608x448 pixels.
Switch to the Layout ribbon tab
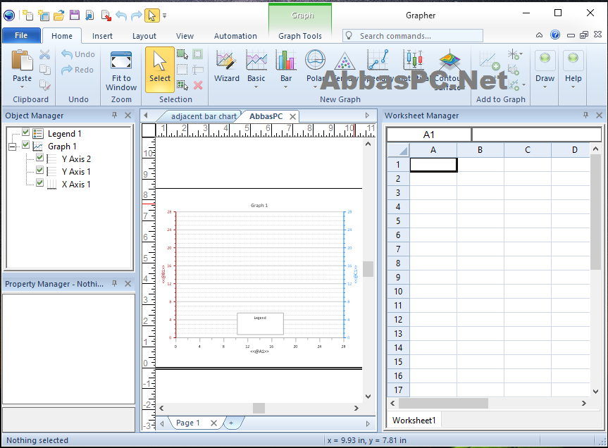point(144,36)
